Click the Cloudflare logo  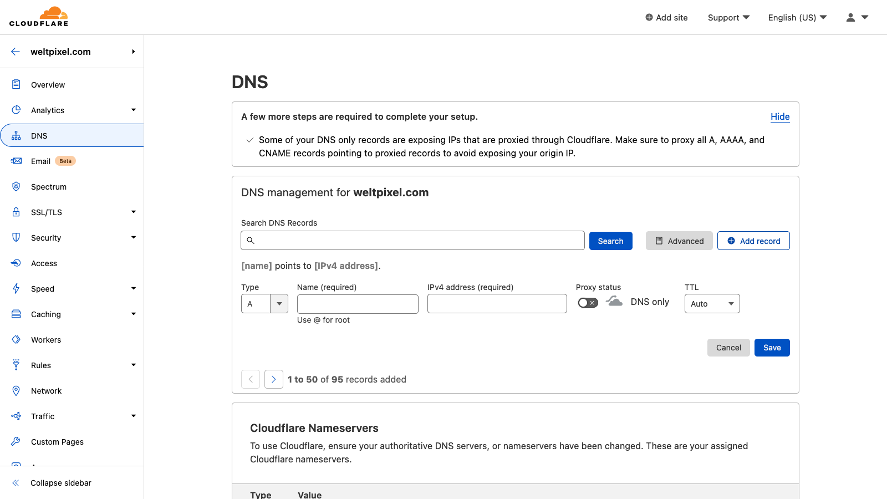39,17
